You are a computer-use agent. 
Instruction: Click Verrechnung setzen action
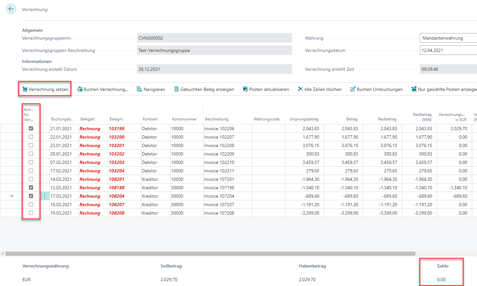pyautogui.click(x=45, y=89)
